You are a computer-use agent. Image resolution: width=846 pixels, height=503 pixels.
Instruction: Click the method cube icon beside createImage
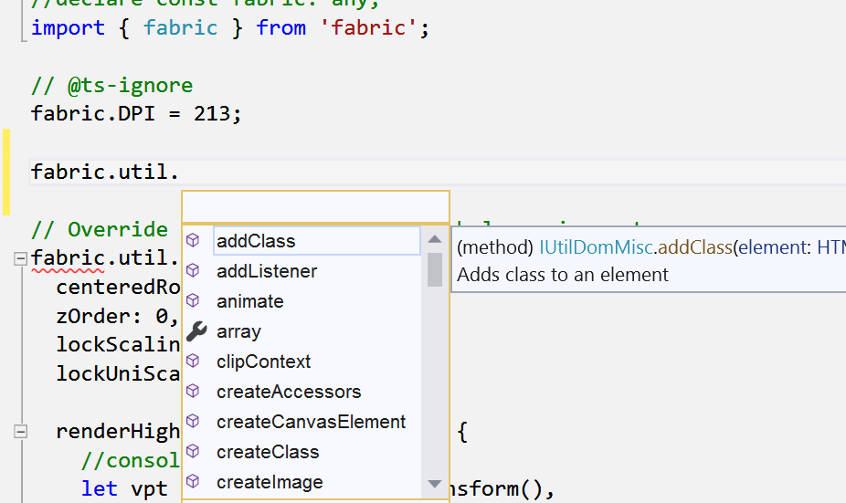tap(193, 482)
